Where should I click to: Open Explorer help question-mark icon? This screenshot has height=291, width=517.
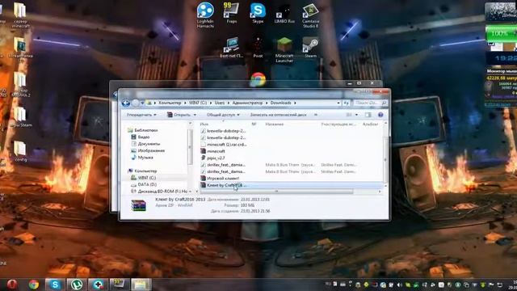[x=380, y=115]
